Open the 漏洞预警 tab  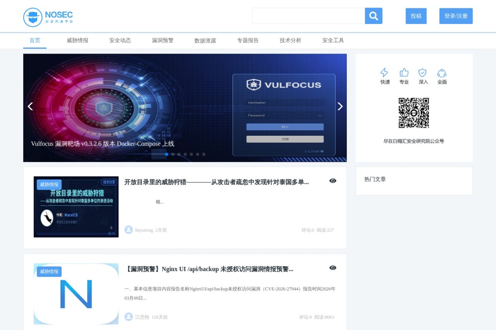pyautogui.click(x=162, y=40)
